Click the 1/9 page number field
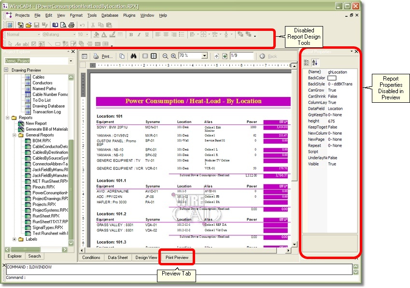Viewport: 410px width, 288px height. [x=242, y=56]
